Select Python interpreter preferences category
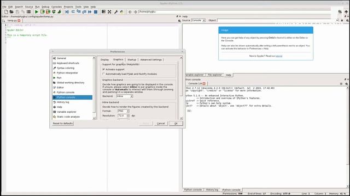350x196 pixels. pyautogui.click(x=72, y=73)
